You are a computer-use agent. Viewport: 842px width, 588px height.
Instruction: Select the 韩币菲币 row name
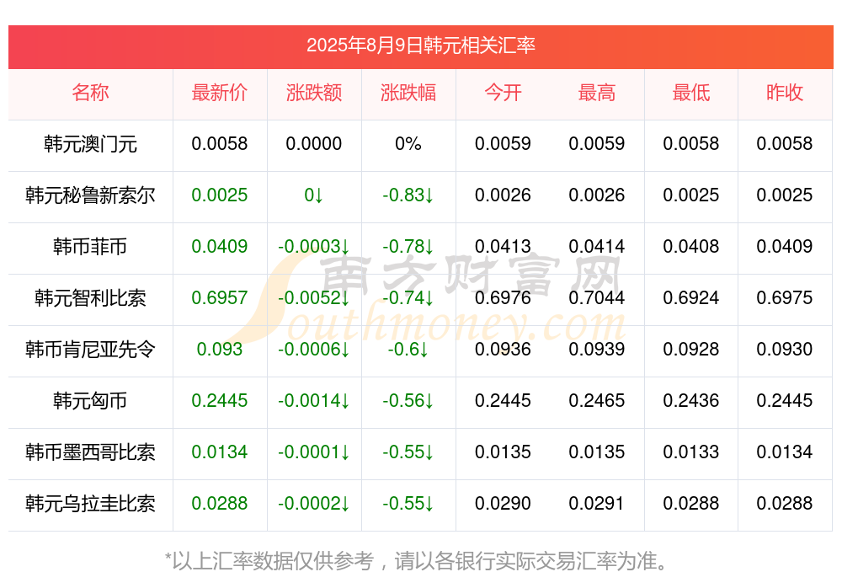(90, 246)
